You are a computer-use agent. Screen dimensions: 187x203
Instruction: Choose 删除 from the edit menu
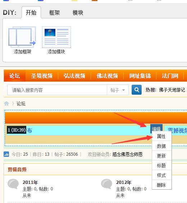162,185
